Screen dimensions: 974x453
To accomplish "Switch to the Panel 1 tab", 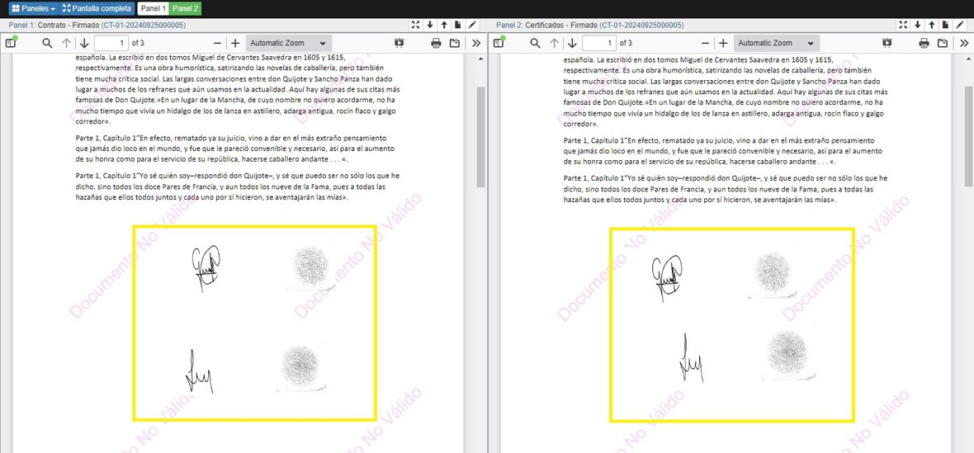I will click(x=153, y=9).
